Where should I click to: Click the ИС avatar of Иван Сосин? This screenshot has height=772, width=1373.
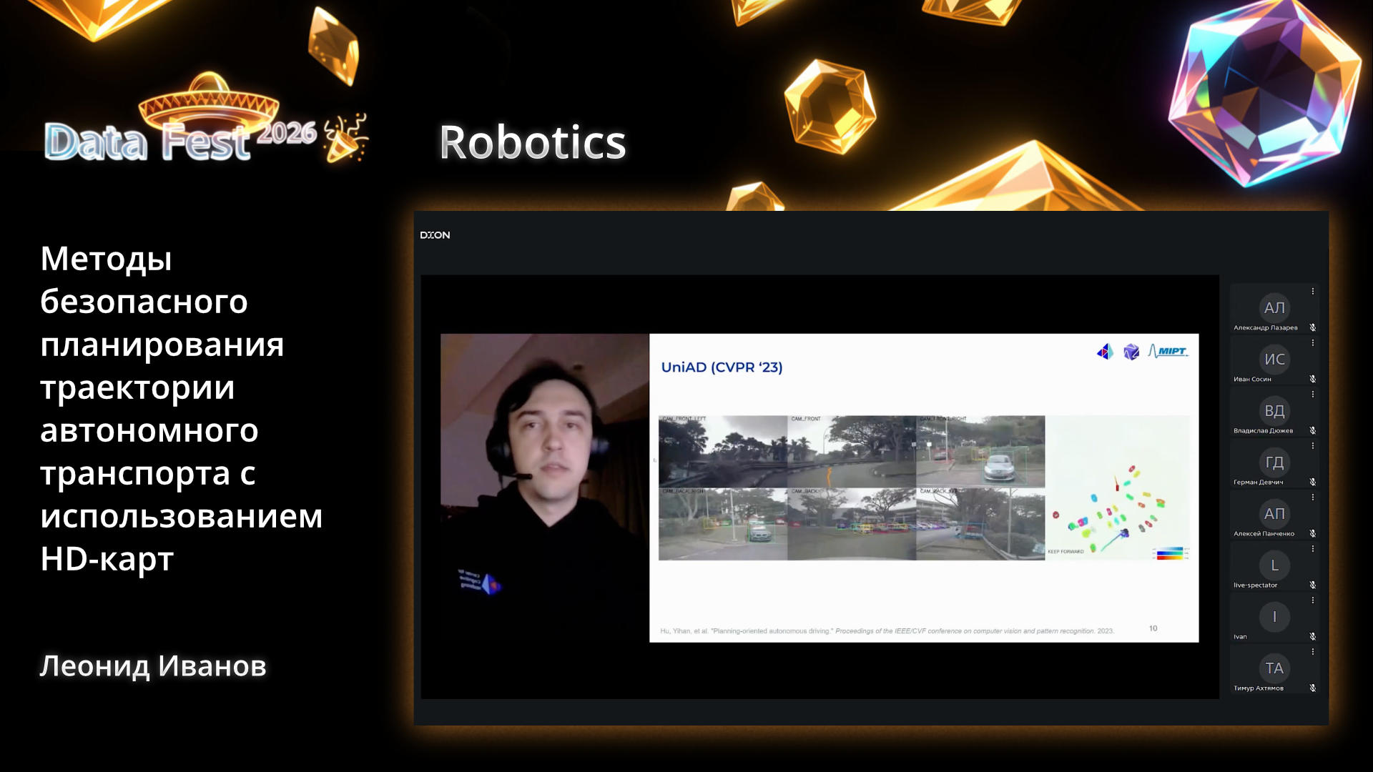coord(1274,360)
